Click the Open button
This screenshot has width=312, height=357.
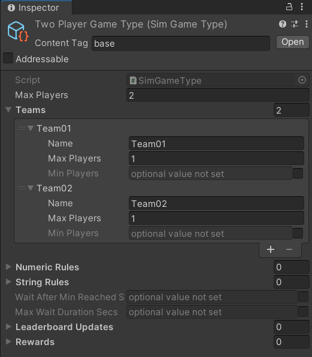click(293, 42)
